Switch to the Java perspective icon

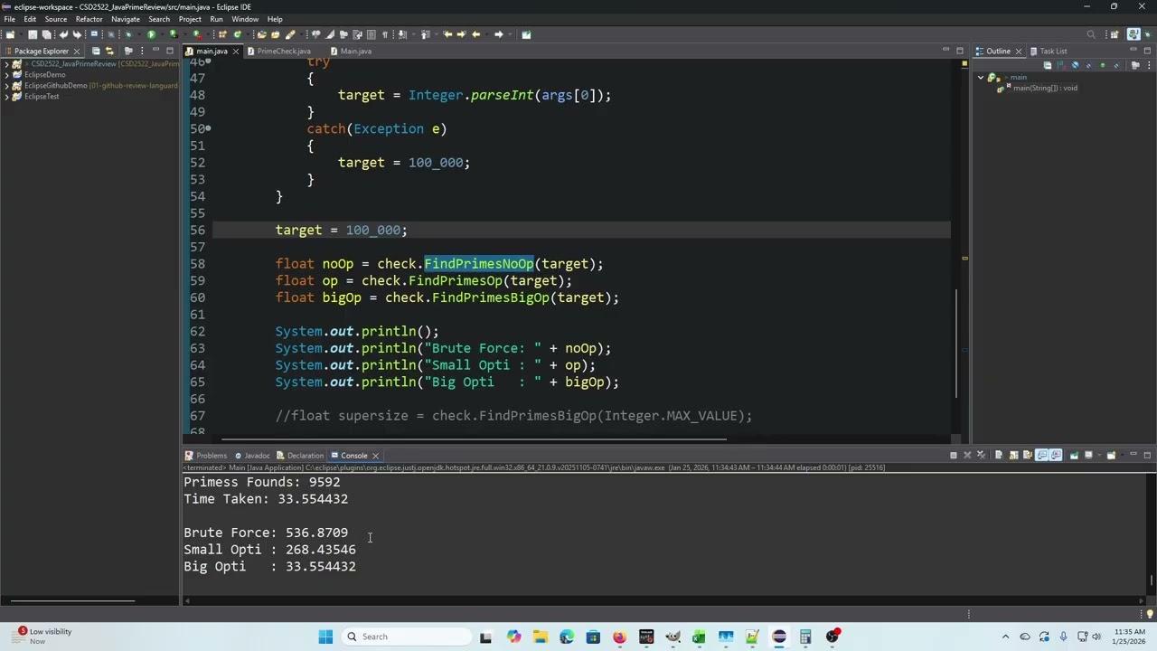1133,34
